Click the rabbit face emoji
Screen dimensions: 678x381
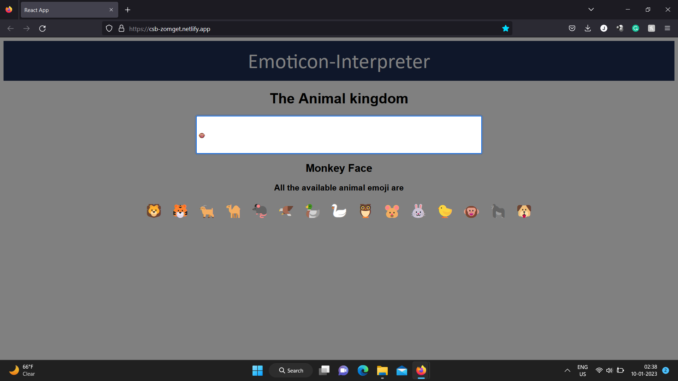click(418, 211)
